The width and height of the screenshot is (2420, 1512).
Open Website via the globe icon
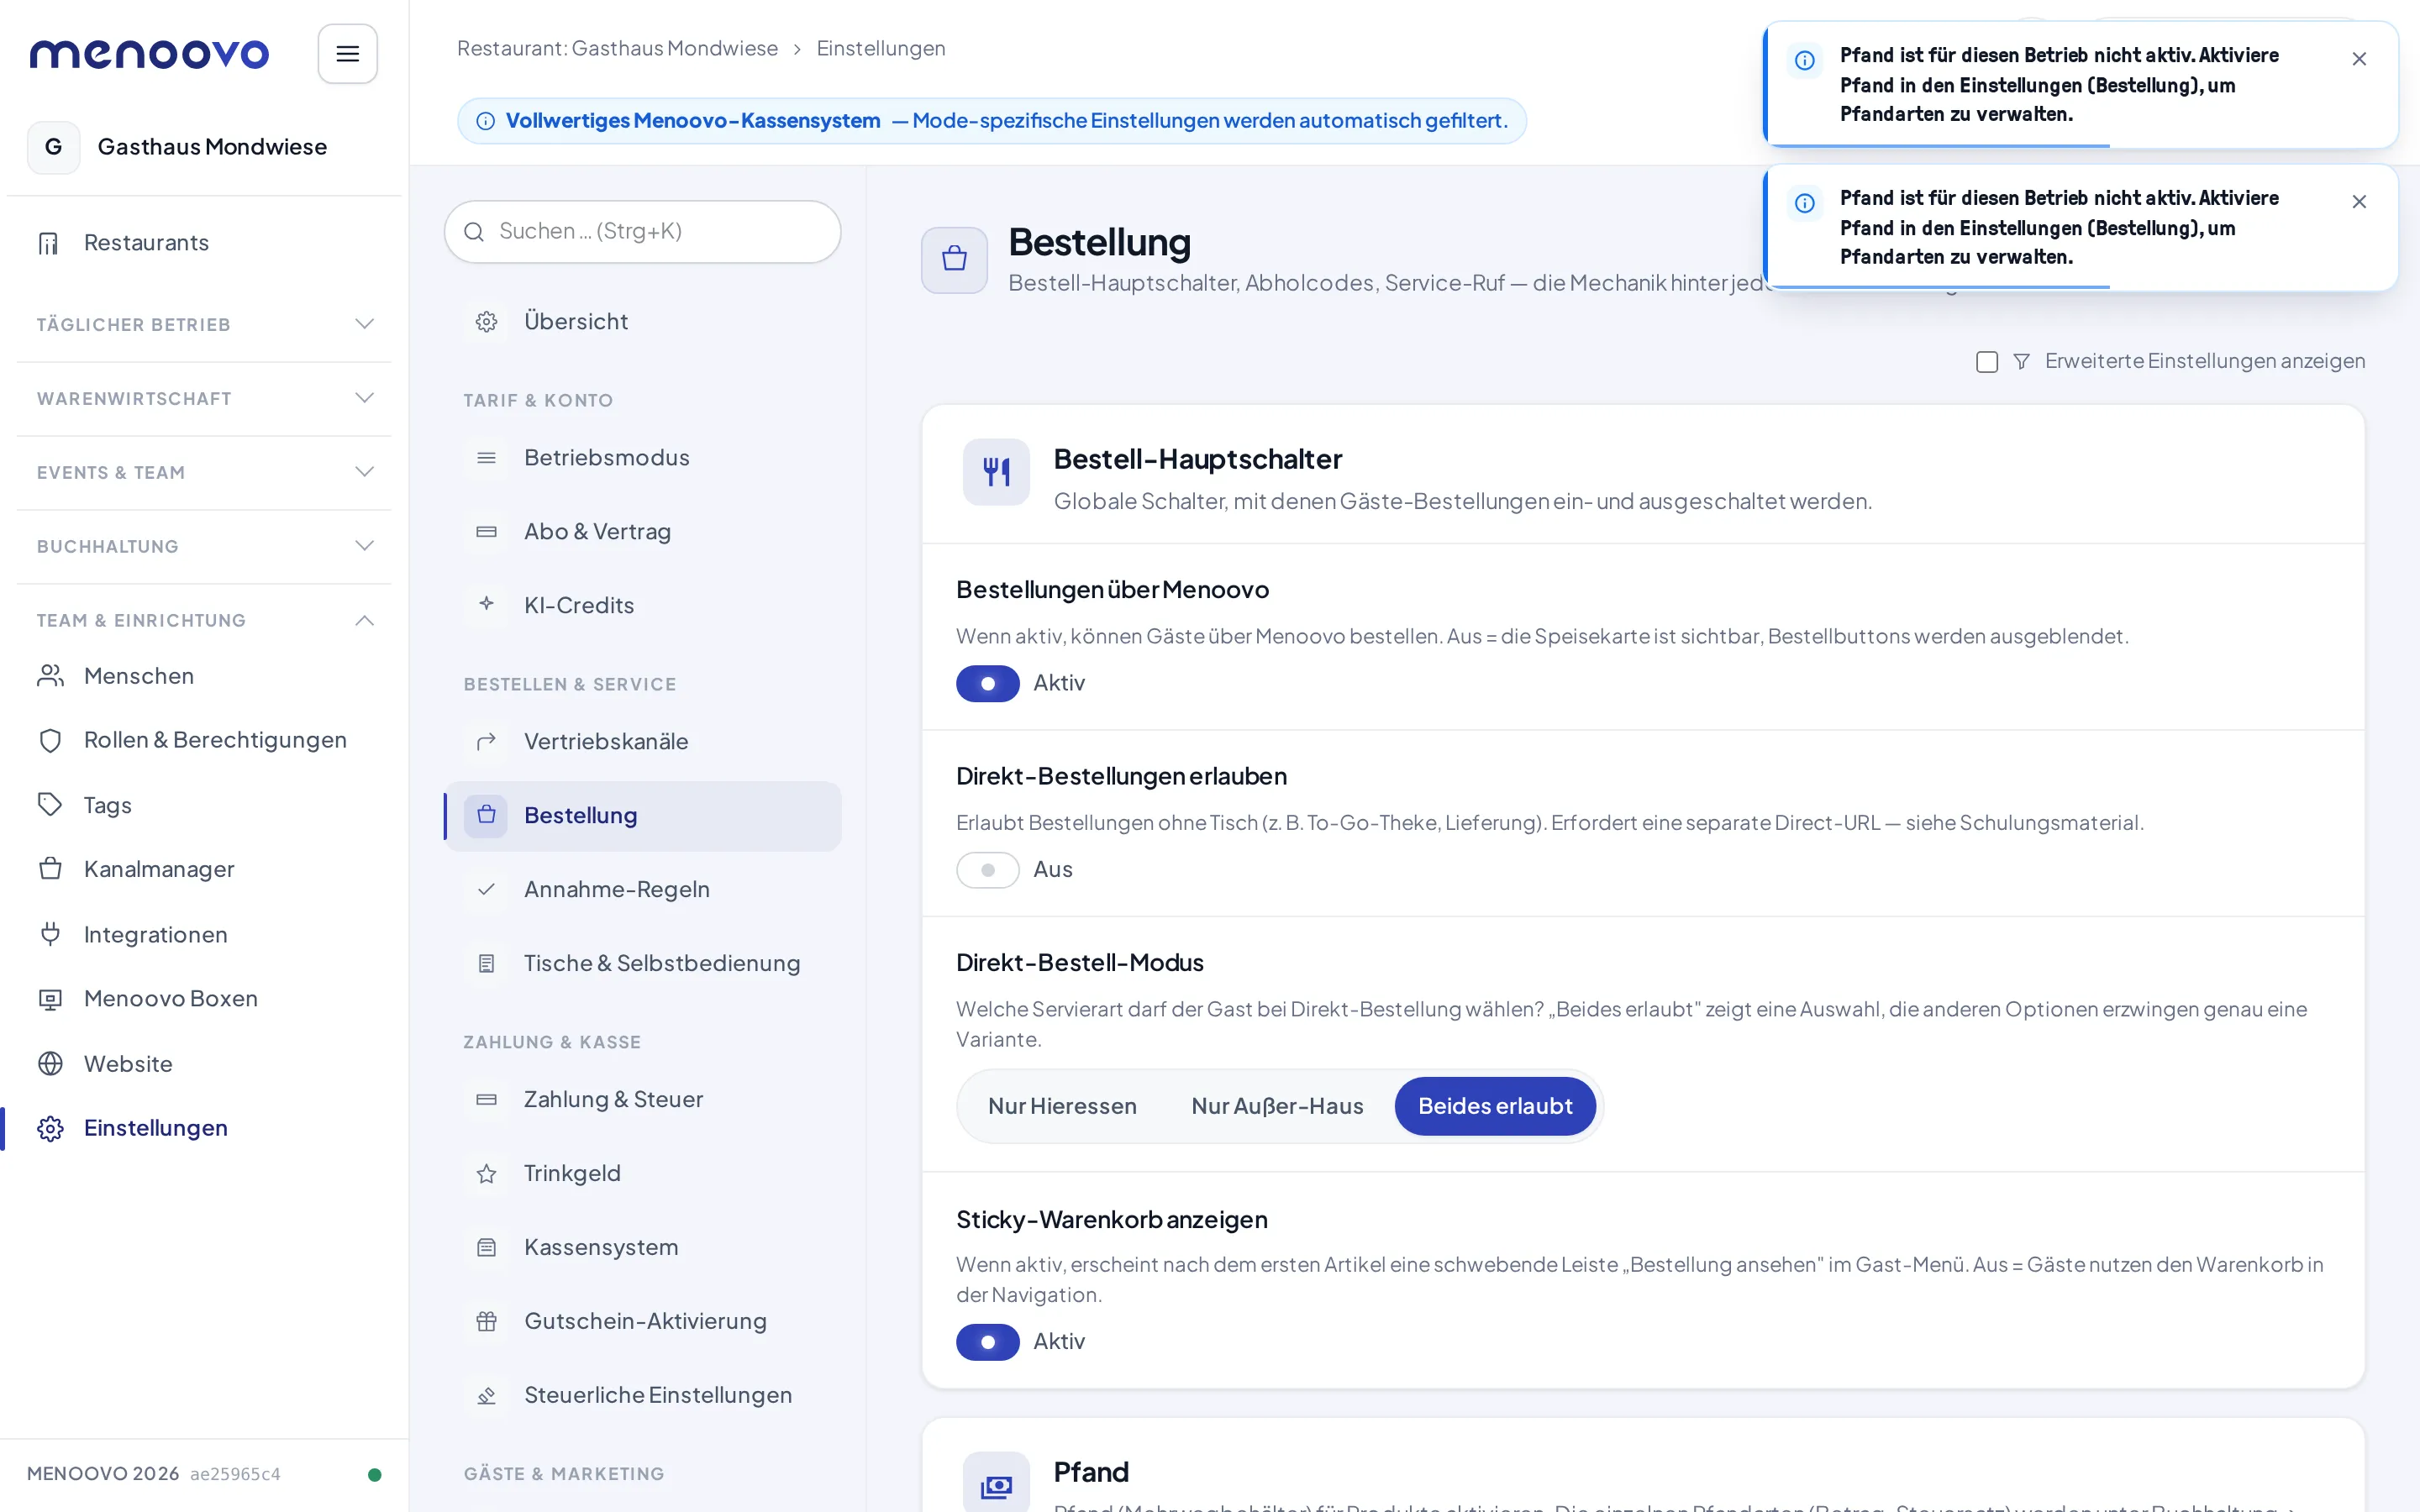point(50,1063)
